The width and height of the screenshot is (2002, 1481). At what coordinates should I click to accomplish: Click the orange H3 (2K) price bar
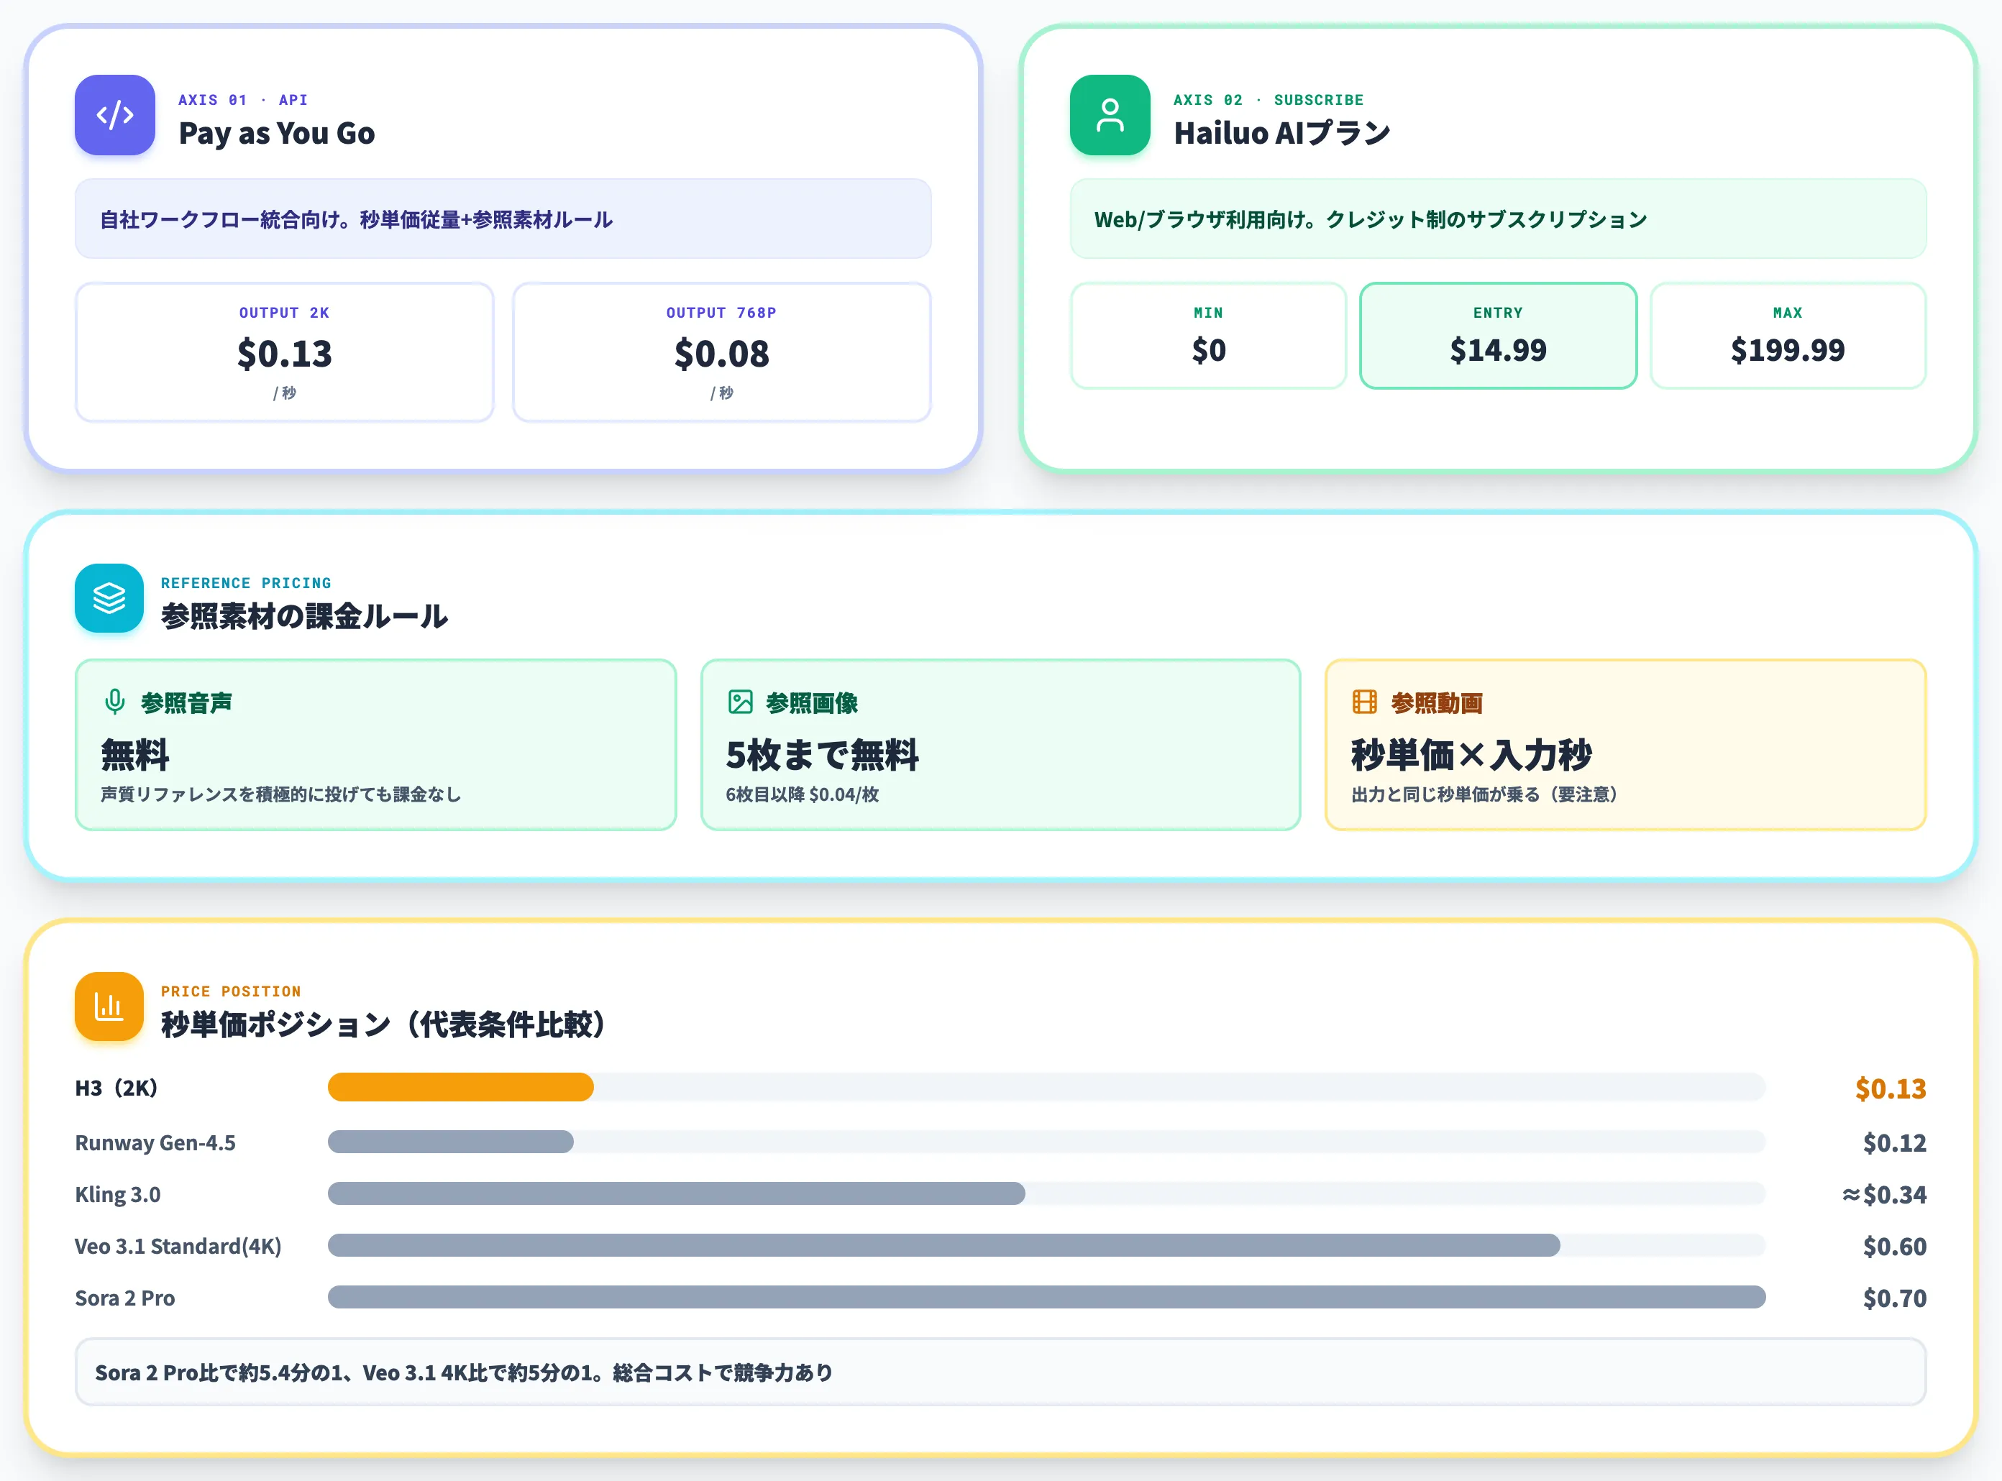point(461,1086)
